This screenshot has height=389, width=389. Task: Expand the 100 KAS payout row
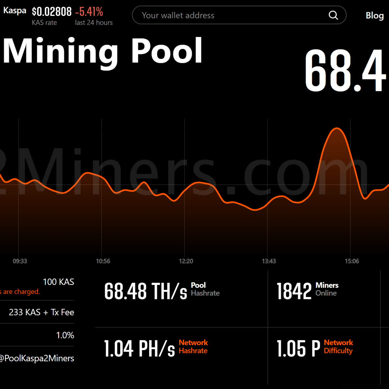58,282
